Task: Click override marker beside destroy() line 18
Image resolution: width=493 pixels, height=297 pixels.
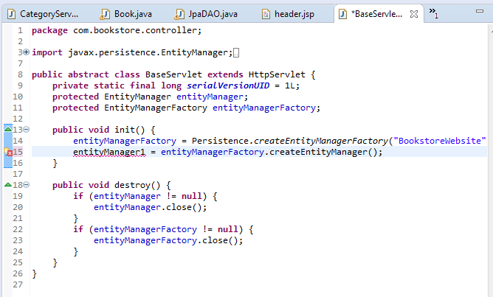Action: click(x=8, y=184)
